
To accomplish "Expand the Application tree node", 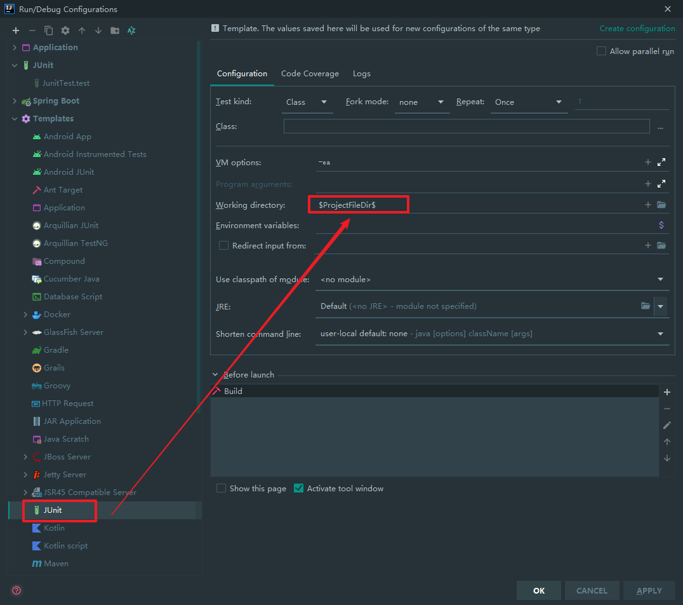I will tap(15, 47).
